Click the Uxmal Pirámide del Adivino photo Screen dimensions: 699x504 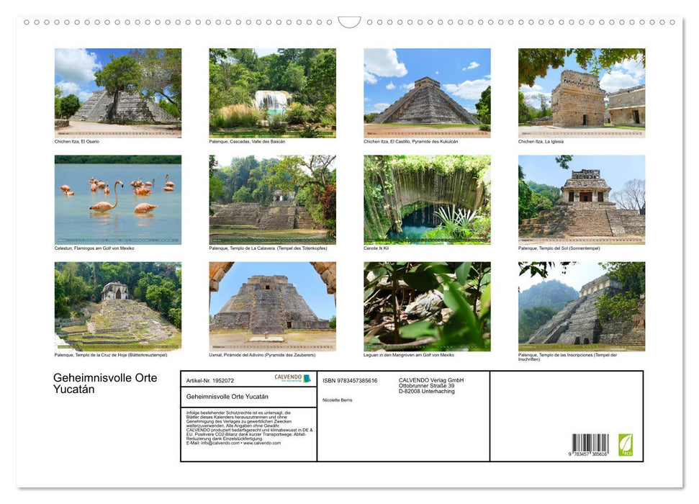click(272, 306)
